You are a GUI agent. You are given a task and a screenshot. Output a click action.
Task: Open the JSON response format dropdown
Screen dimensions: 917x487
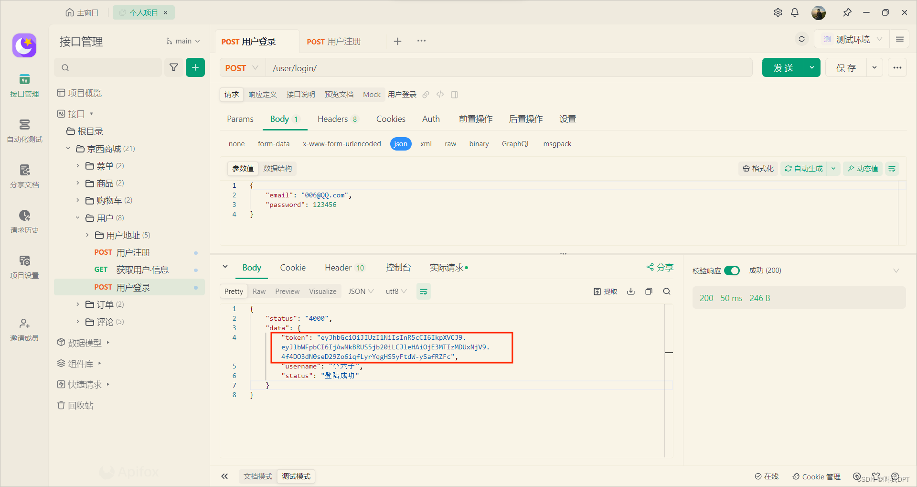point(361,292)
